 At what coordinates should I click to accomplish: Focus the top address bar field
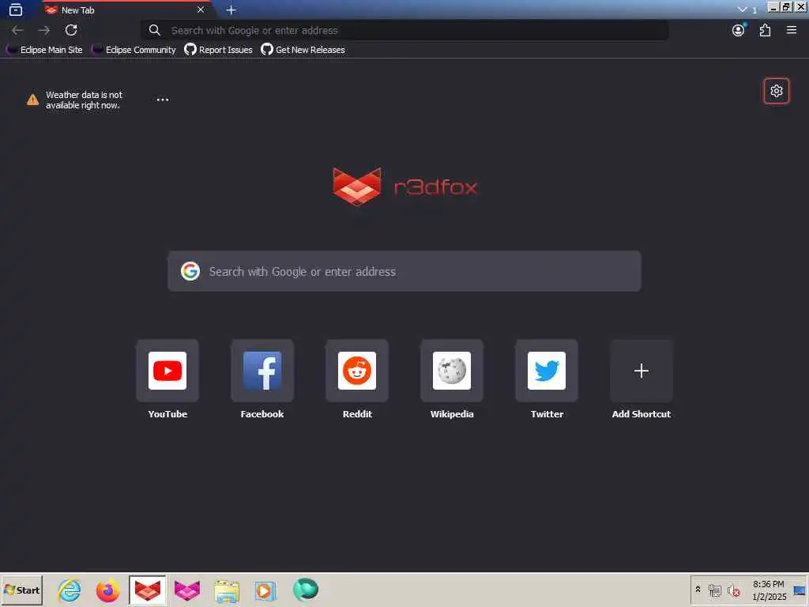click(x=404, y=31)
